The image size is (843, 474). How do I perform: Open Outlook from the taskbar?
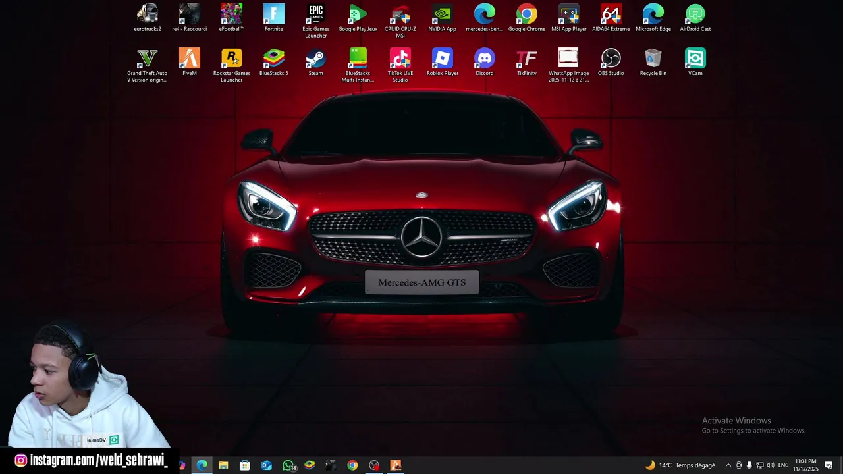[x=266, y=465]
